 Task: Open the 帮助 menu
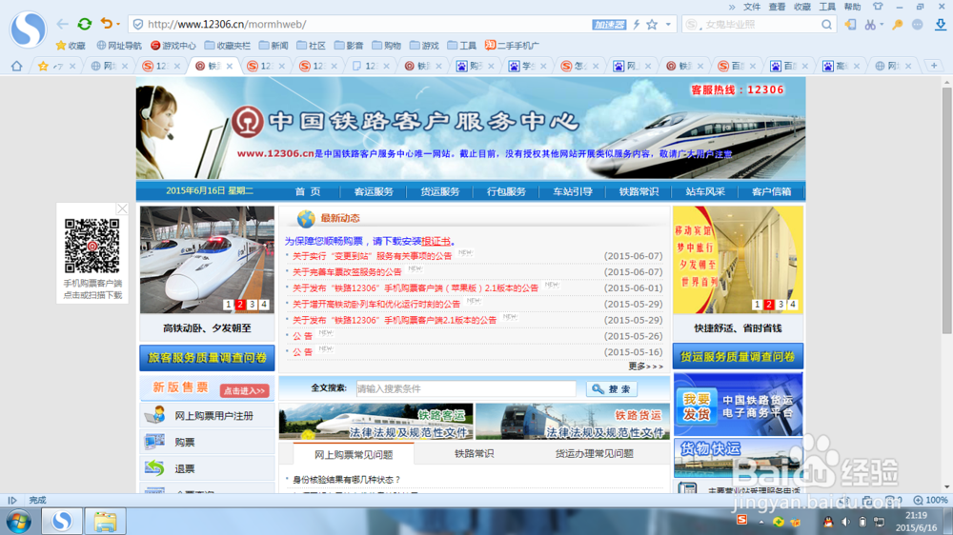[x=852, y=7]
